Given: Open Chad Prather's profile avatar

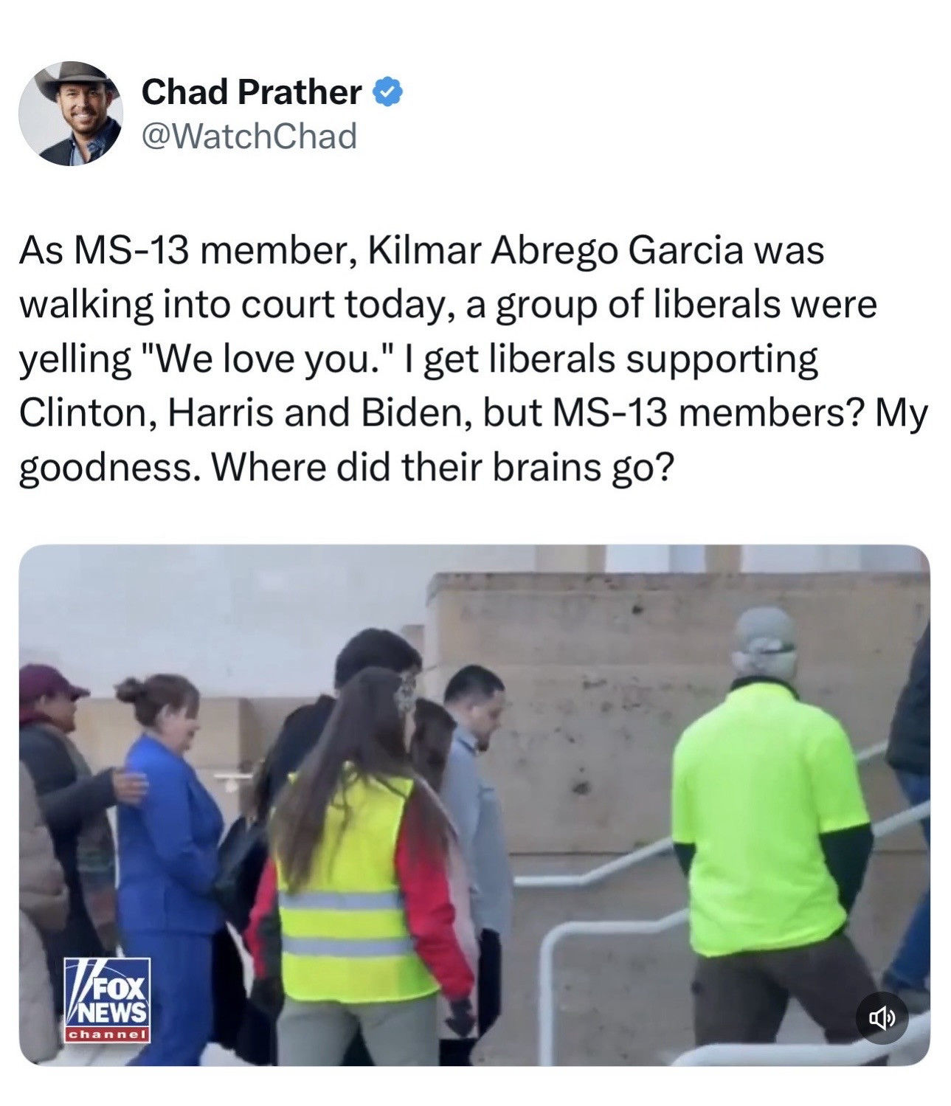Looking at the screenshot, I should point(70,113).
